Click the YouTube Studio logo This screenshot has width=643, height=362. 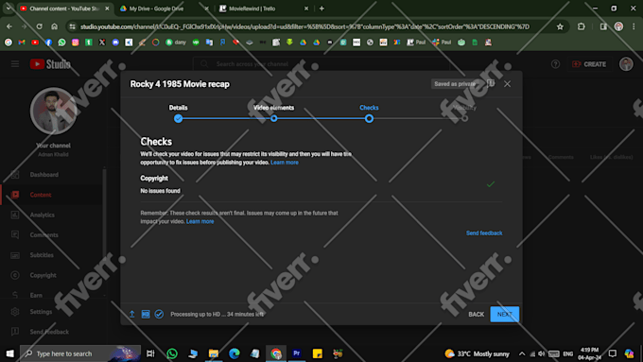50,64
